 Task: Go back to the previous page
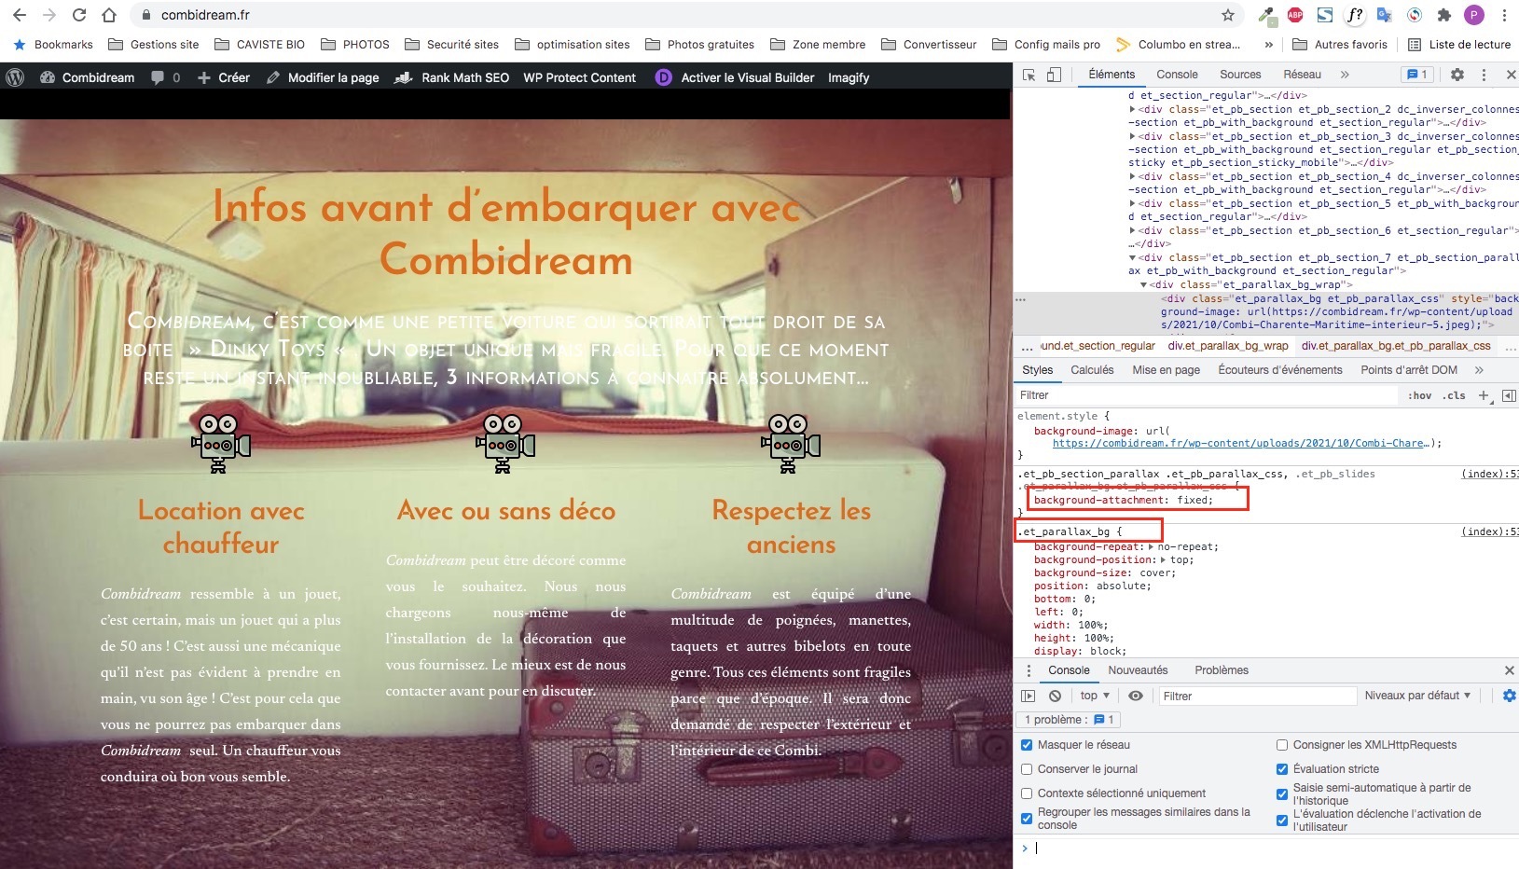20,15
